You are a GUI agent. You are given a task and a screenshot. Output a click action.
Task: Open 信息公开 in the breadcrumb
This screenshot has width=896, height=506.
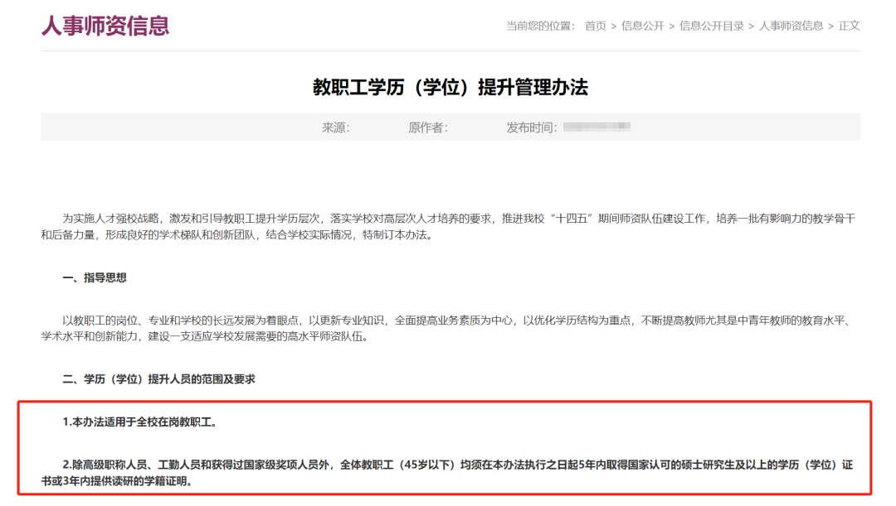tap(642, 26)
